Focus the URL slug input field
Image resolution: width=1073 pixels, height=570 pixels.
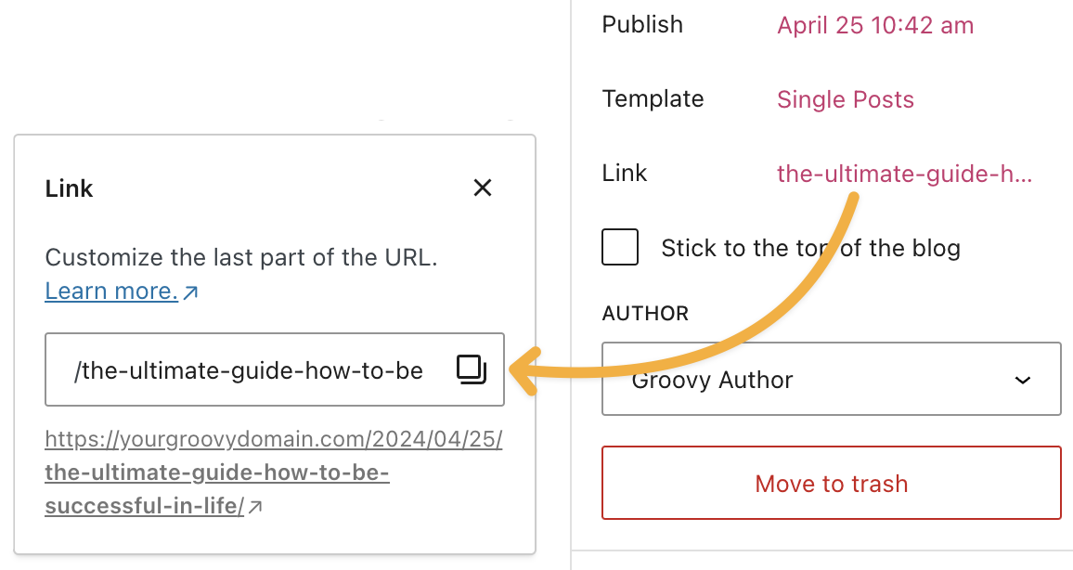(x=251, y=370)
